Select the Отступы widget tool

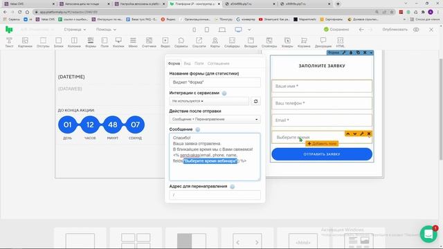(43, 42)
